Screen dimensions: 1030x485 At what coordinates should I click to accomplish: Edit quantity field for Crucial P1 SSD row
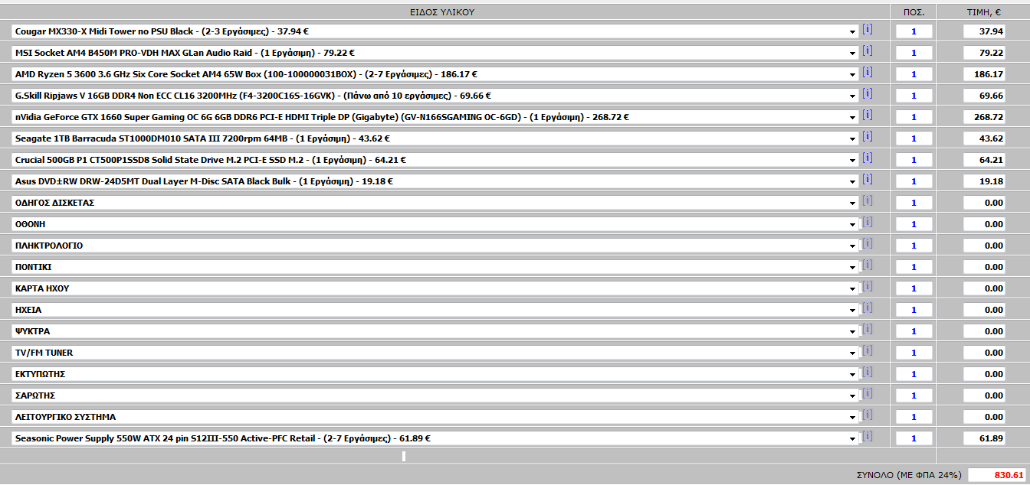pos(914,161)
